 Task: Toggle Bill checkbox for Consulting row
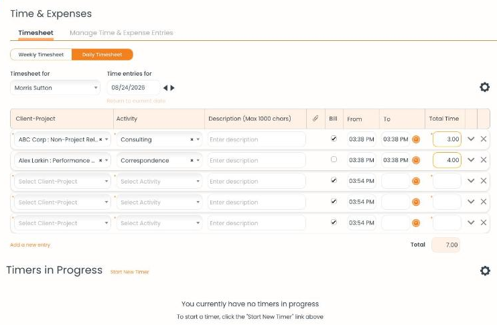pyautogui.click(x=334, y=138)
